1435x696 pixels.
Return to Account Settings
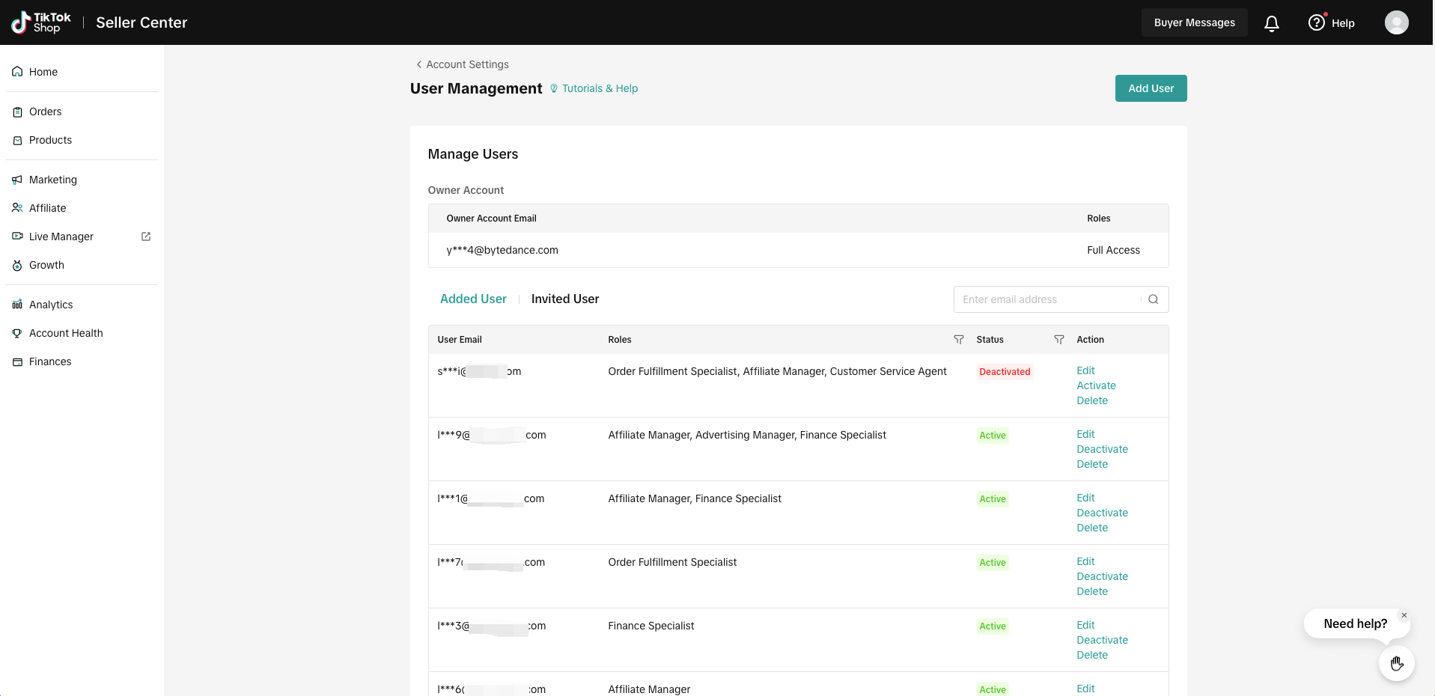coord(468,64)
